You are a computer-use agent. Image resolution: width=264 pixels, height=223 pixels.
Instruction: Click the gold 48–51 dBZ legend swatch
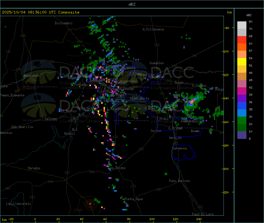242,69
